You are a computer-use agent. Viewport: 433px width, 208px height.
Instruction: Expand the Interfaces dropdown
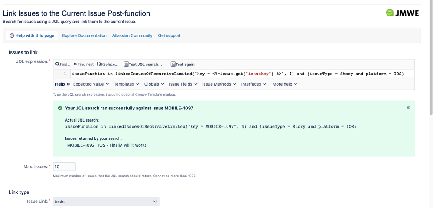(254, 84)
